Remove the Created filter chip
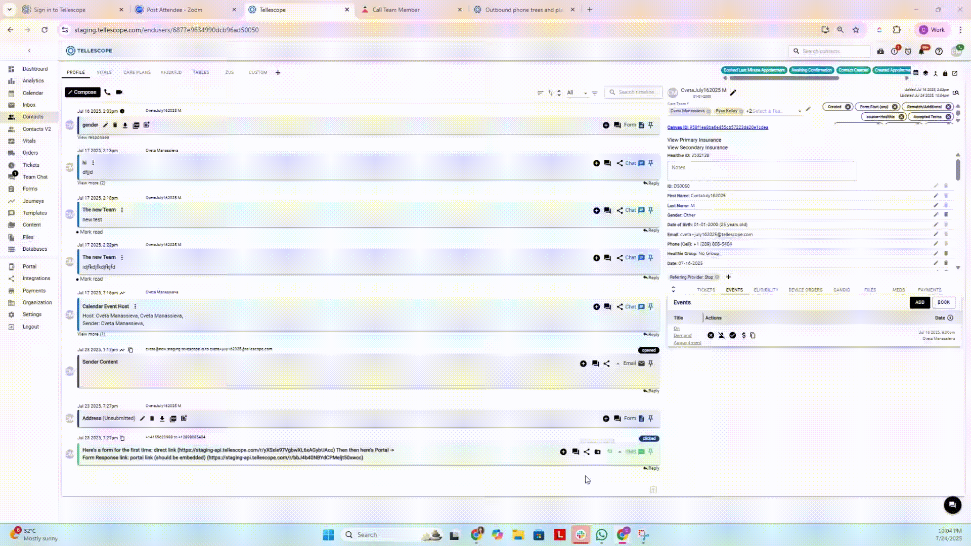 tap(848, 107)
